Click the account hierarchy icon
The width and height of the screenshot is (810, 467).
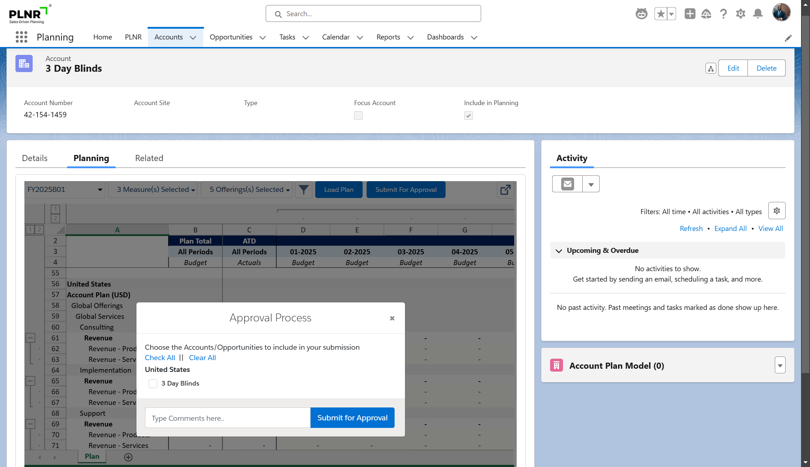coord(711,68)
